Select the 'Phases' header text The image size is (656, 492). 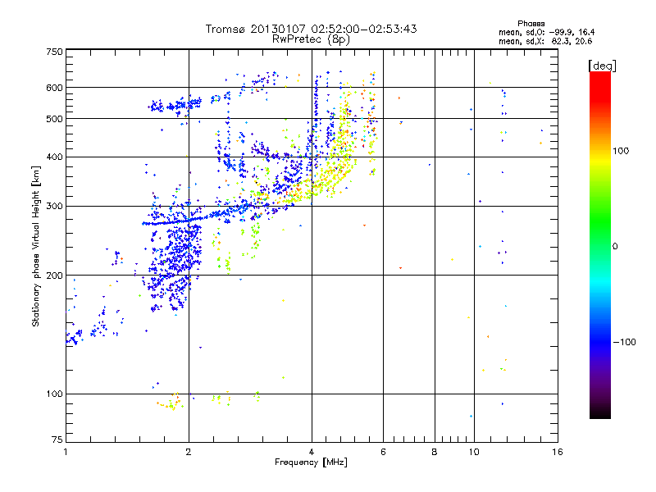click(531, 24)
